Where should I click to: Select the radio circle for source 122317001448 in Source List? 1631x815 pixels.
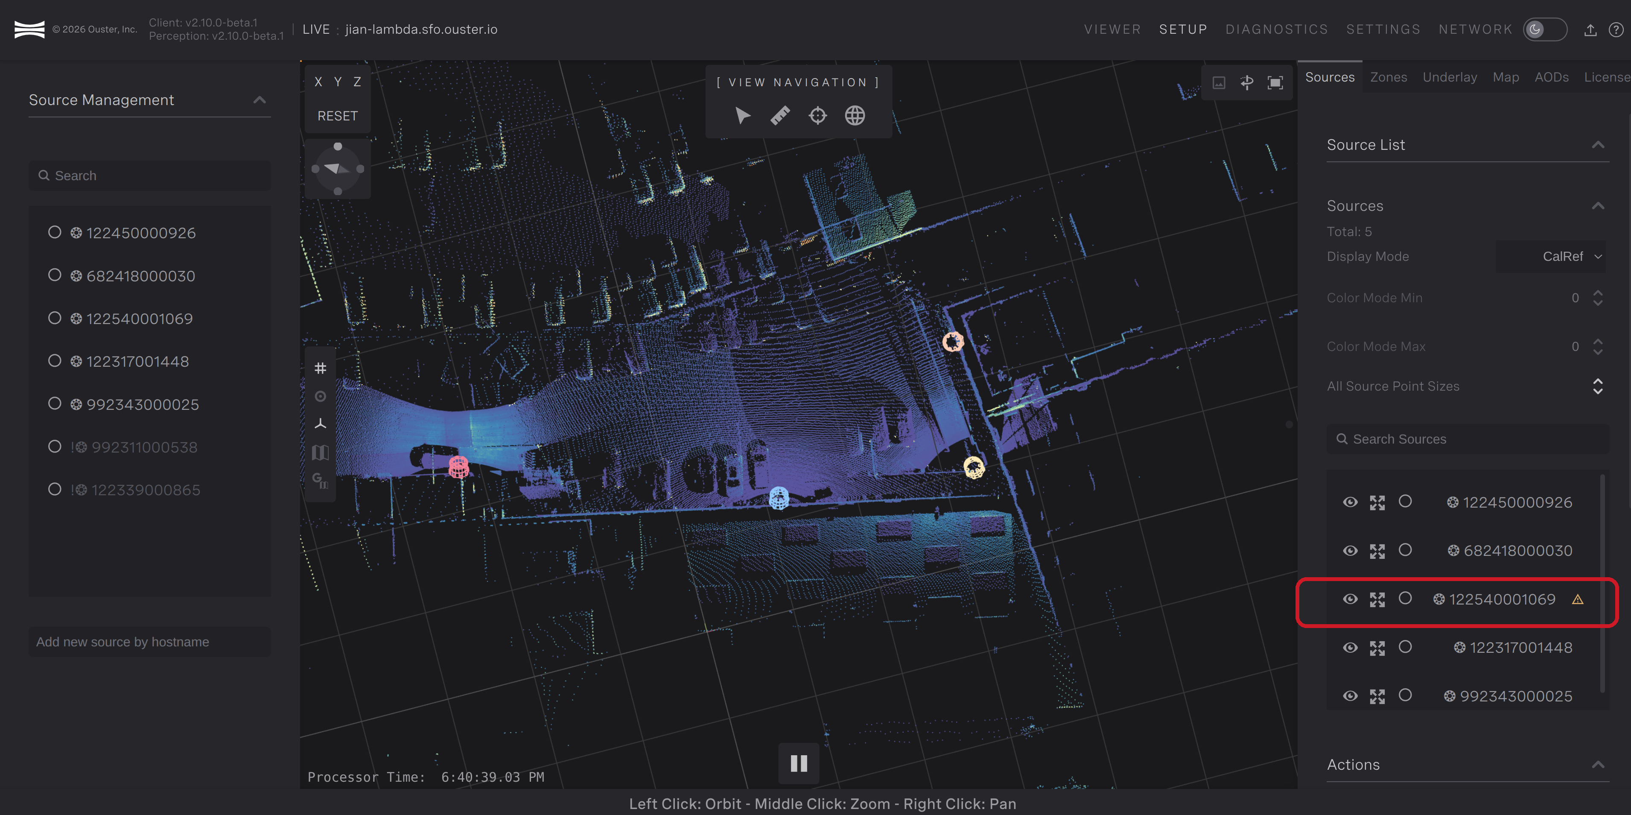pyautogui.click(x=1405, y=646)
